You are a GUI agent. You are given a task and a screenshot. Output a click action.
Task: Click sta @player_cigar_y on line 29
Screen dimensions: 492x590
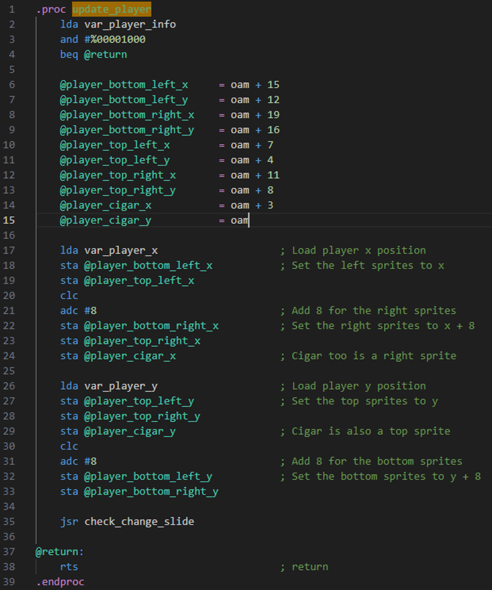pyautogui.click(x=118, y=431)
